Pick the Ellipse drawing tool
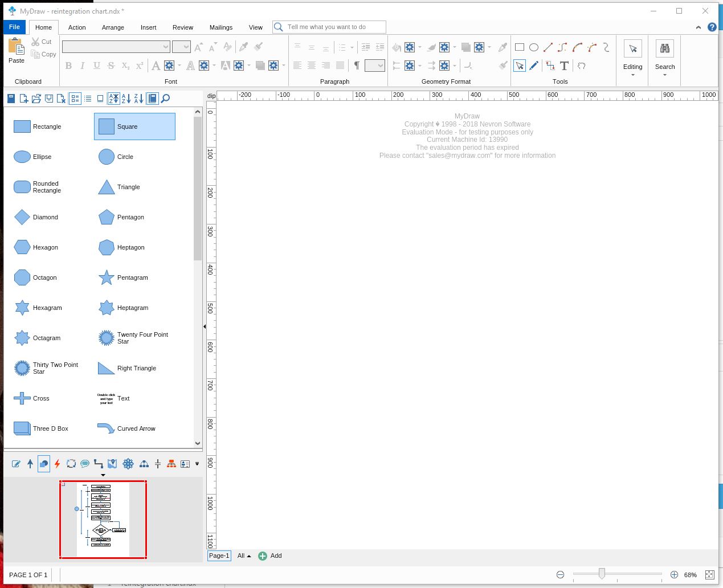 534,47
